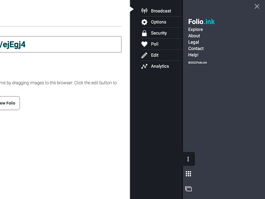Go to Folio.ink logo home
The image size is (265, 199).
coord(201,22)
